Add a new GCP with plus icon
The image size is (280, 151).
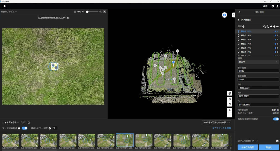pyautogui.click(x=274, y=27)
